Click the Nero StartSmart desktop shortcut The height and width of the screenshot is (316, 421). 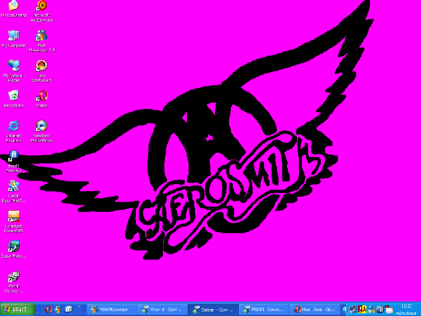(x=41, y=71)
